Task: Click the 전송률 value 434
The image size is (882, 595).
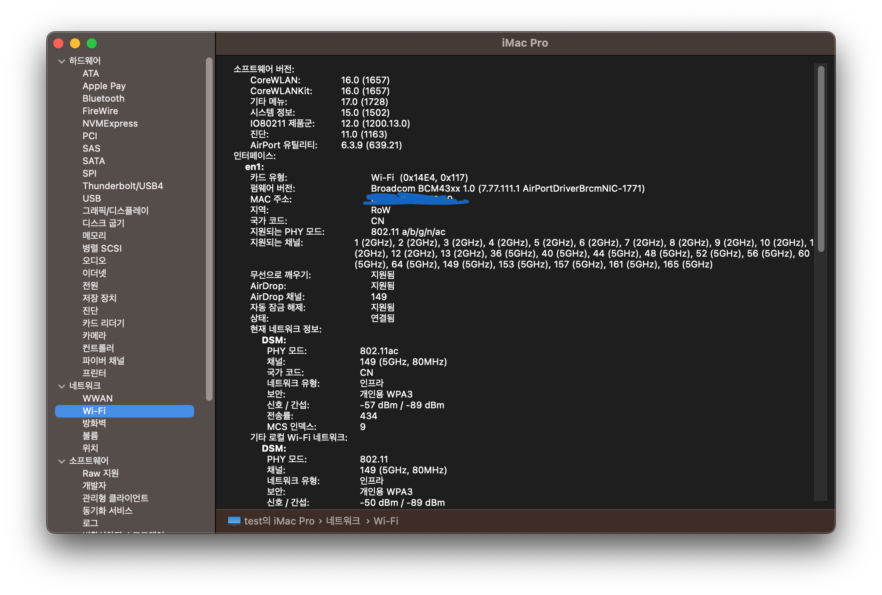Action: 368,416
